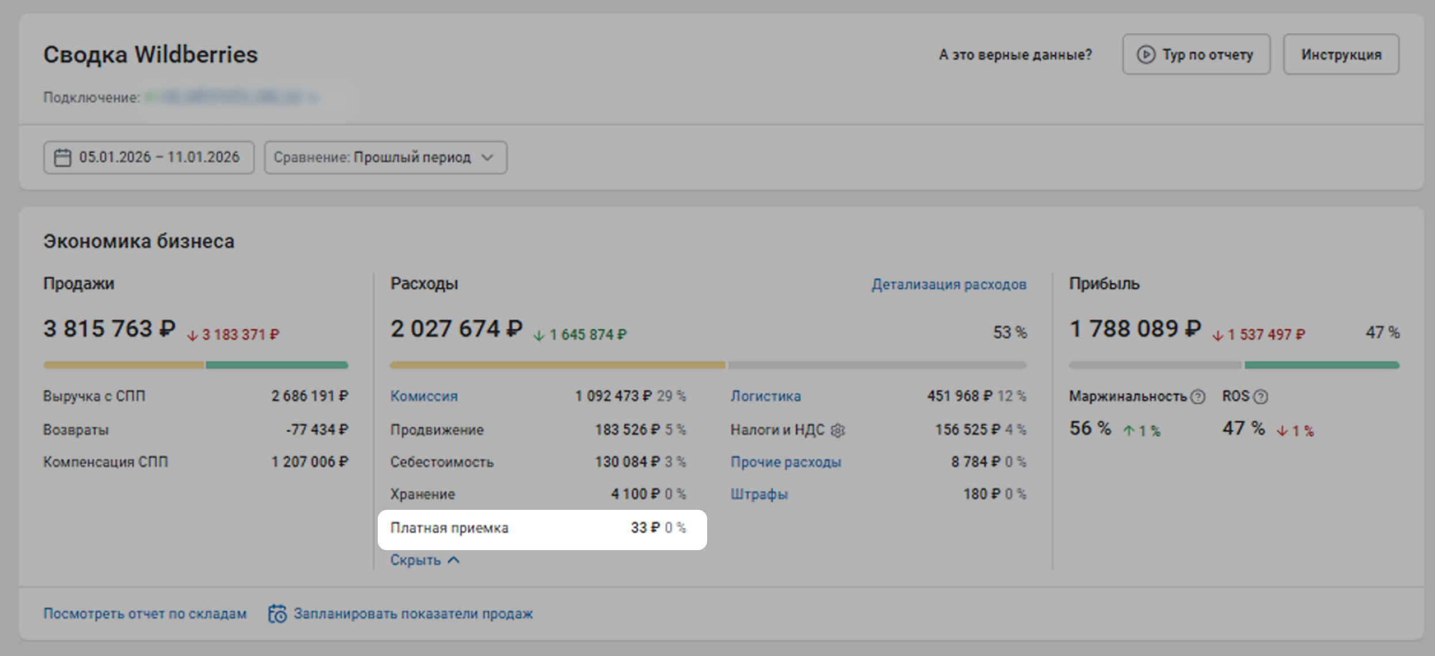This screenshot has width=1435, height=656.
Task: Open Детализация расходов link
Action: (x=948, y=284)
